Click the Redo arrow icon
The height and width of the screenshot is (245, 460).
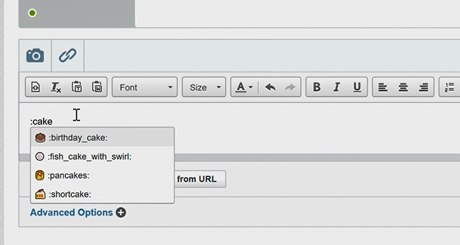(x=290, y=87)
